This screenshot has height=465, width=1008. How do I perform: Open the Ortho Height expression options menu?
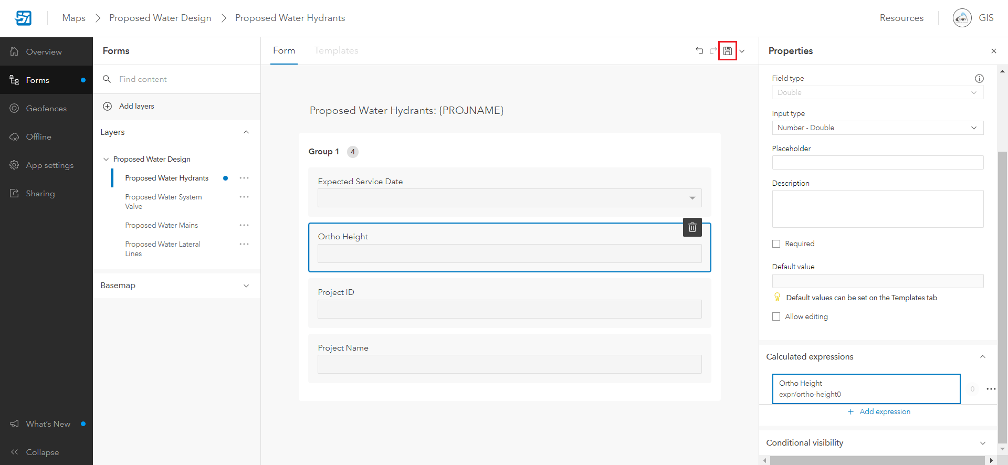coord(991,389)
